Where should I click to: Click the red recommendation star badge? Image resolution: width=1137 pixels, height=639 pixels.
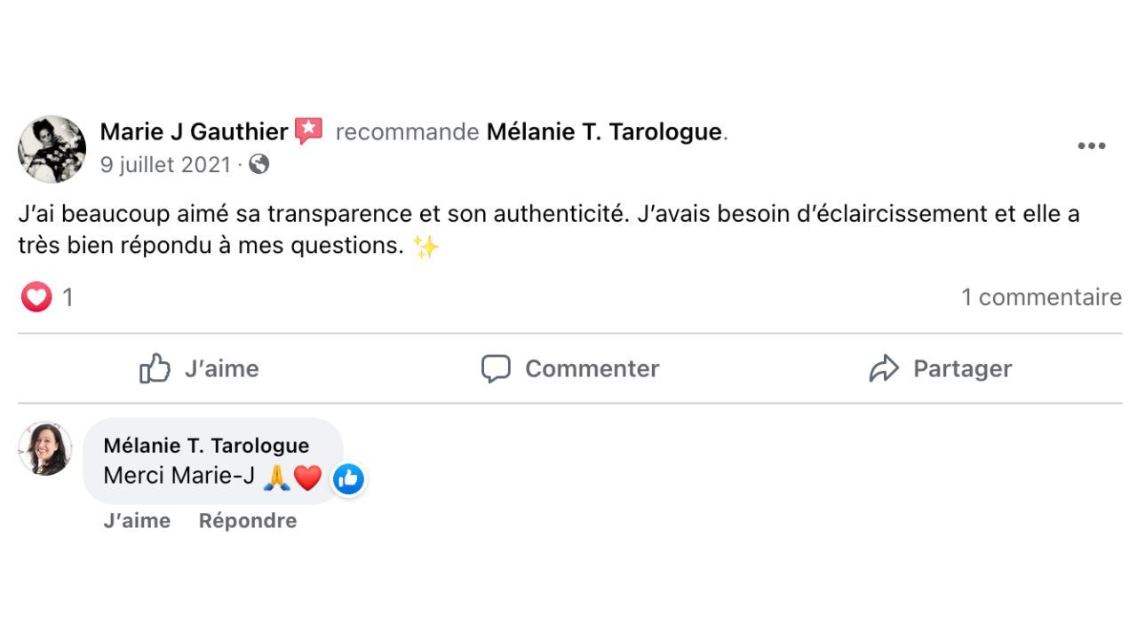(308, 131)
